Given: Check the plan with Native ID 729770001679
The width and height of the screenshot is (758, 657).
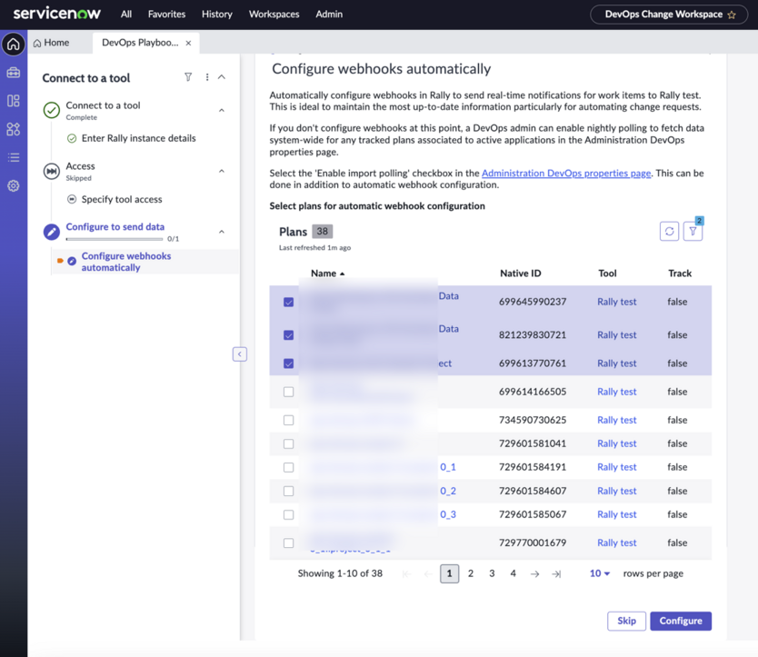Looking at the screenshot, I should 289,543.
